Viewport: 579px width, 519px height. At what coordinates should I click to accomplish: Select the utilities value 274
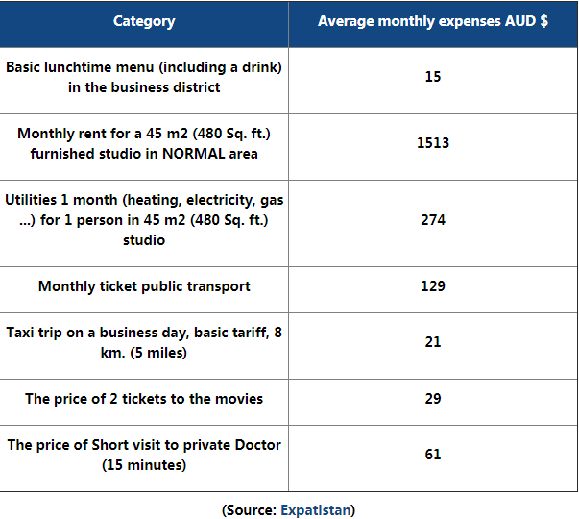(433, 219)
